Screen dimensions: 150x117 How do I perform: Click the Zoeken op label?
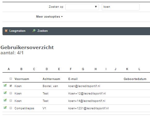click(x=56, y=7)
